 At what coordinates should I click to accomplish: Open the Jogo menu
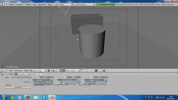coord(34,4)
